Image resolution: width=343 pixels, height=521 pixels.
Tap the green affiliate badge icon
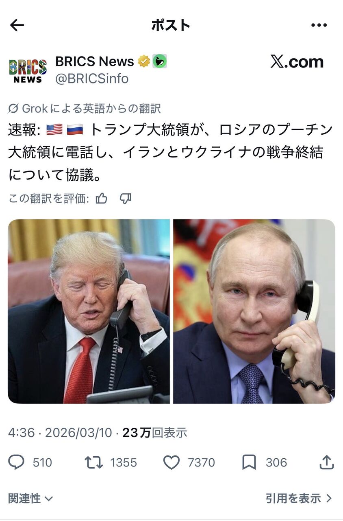pyautogui.click(x=159, y=61)
